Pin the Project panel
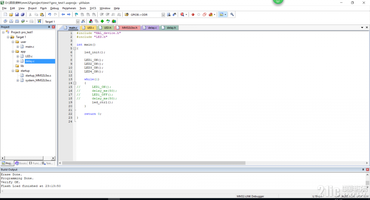370x200 pixels. [x=49, y=27]
